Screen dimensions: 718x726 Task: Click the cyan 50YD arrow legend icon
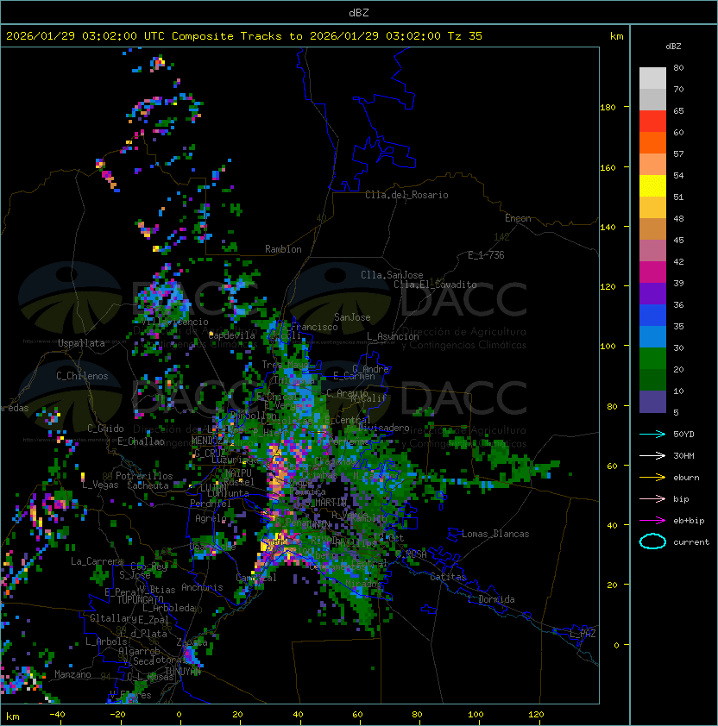click(x=652, y=434)
